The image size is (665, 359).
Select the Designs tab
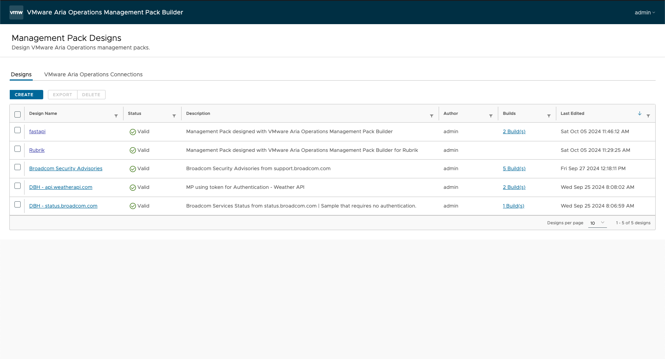(x=21, y=74)
